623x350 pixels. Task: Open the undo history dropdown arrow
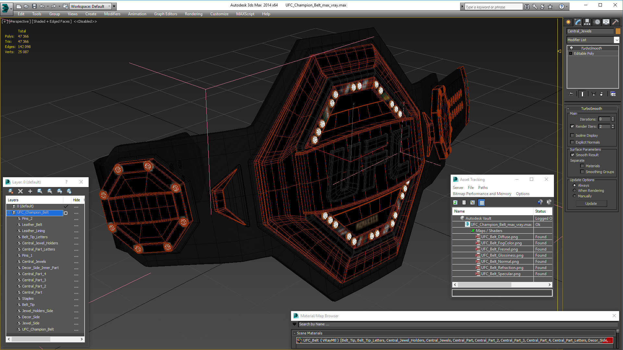click(x=48, y=6)
